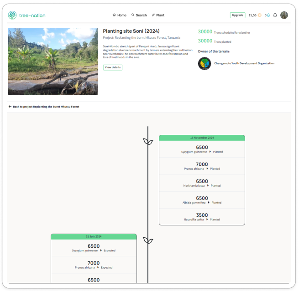Open the Search menu item
This screenshot has height=291, width=299.
tap(139, 15)
